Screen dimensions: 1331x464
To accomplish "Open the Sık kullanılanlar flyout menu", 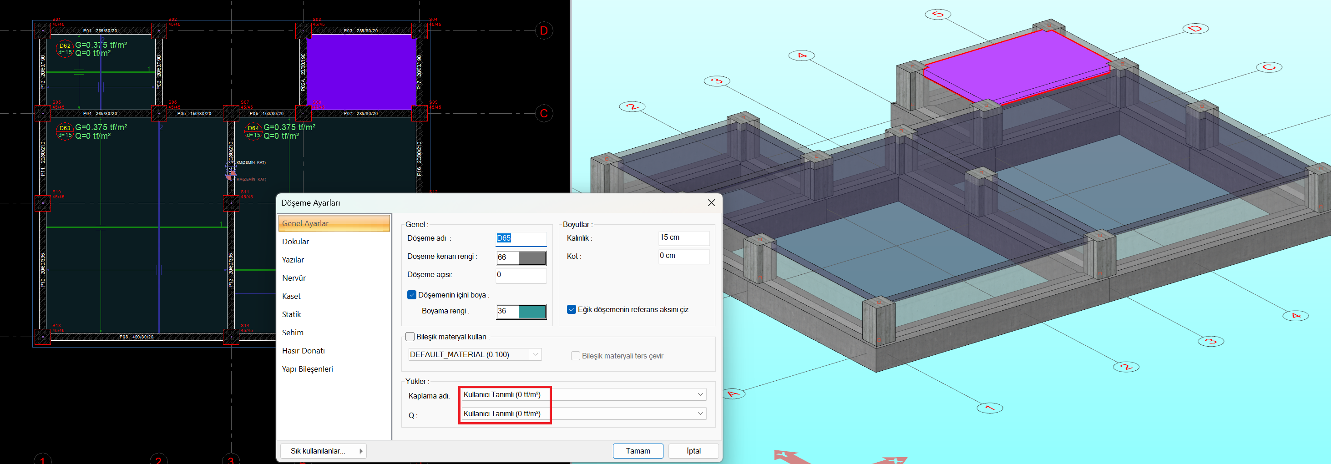I will click(x=323, y=451).
